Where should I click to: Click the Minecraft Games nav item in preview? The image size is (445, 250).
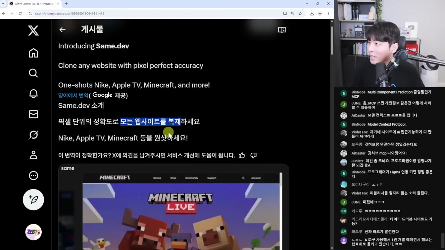tap(157, 178)
